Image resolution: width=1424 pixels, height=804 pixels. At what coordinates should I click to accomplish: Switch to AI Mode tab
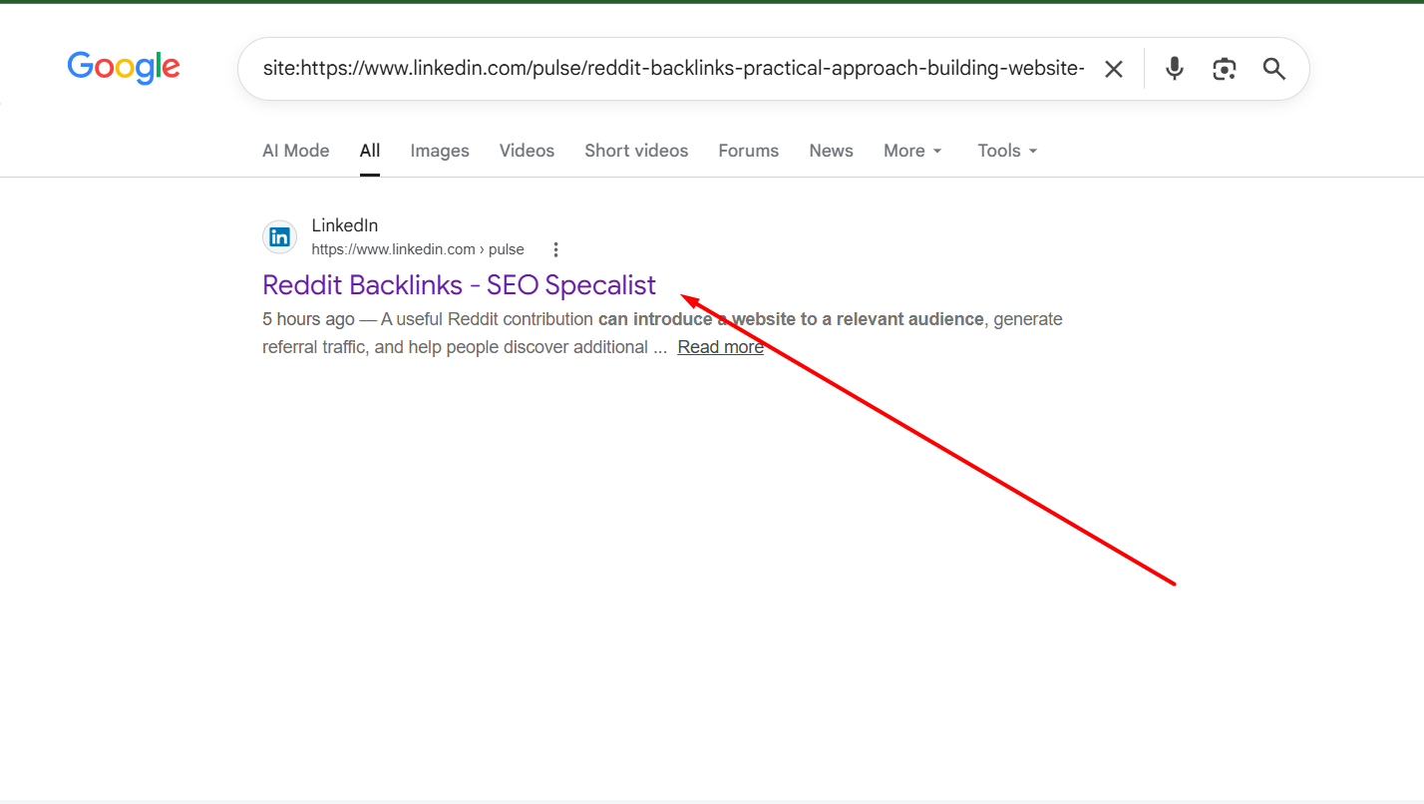click(296, 151)
